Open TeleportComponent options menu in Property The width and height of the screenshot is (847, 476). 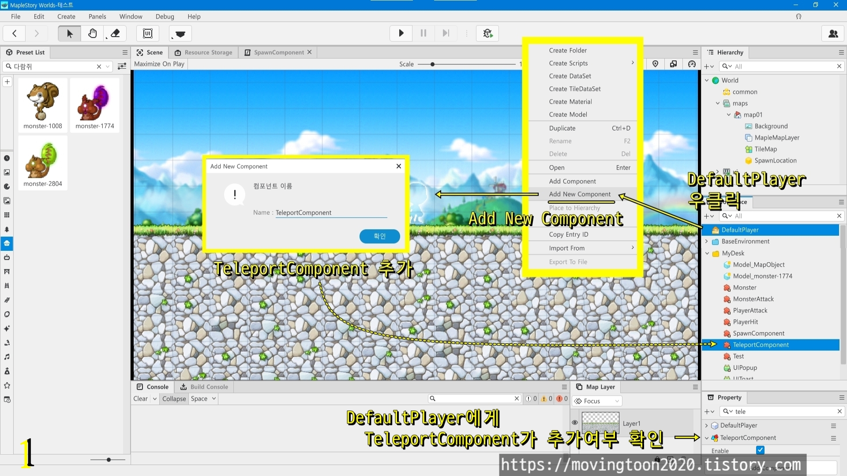tap(833, 438)
